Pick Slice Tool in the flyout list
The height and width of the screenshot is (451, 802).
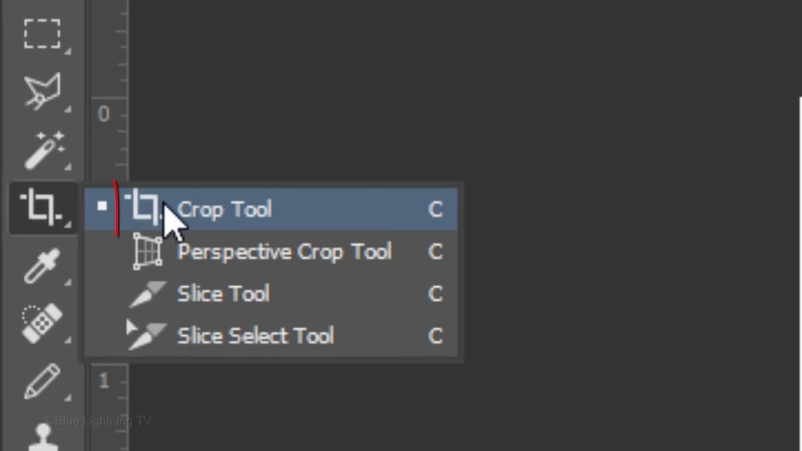tap(223, 294)
